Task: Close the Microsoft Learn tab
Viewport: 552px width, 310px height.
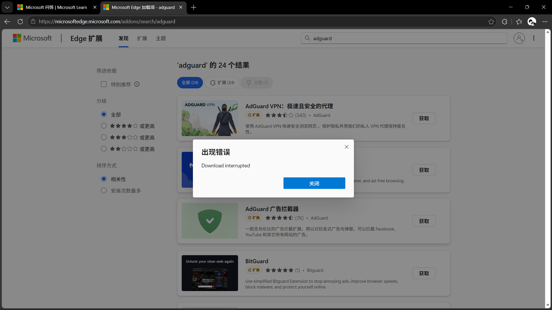Action: (x=95, y=7)
